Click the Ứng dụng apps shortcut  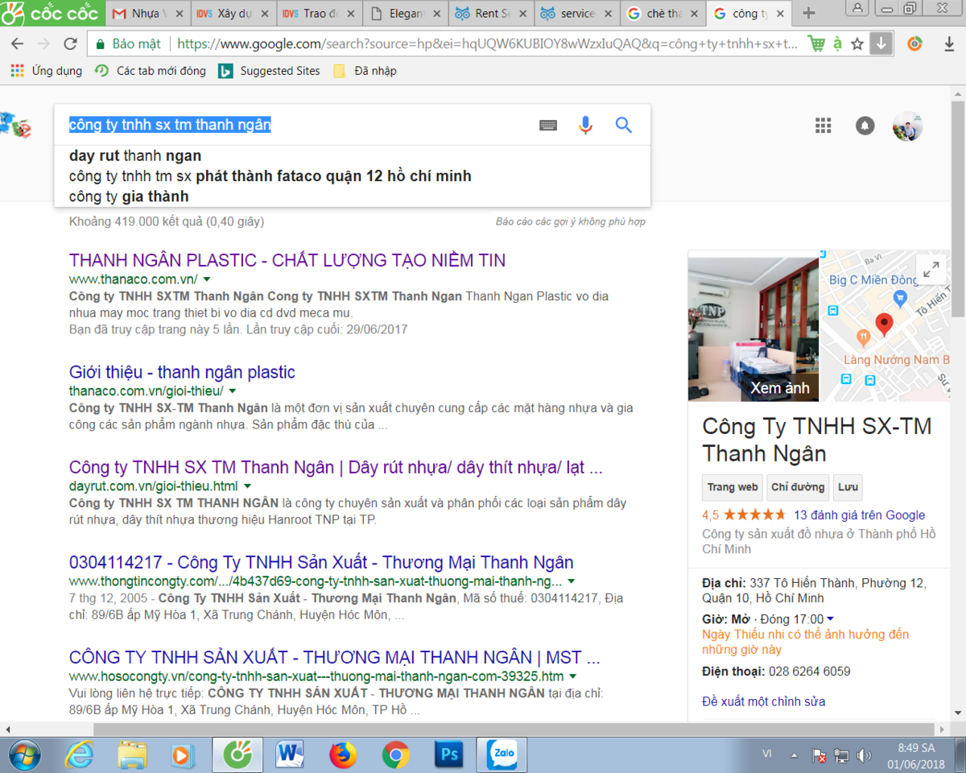(47, 71)
